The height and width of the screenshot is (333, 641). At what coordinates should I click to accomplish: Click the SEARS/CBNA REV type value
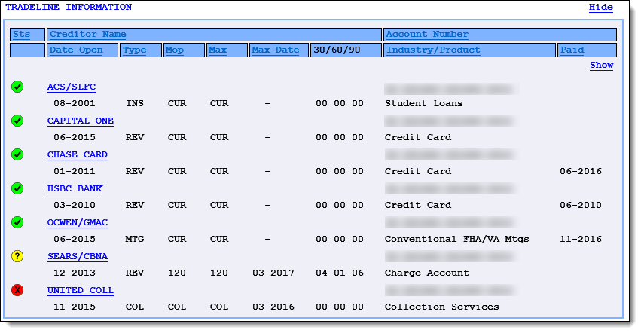pos(135,273)
